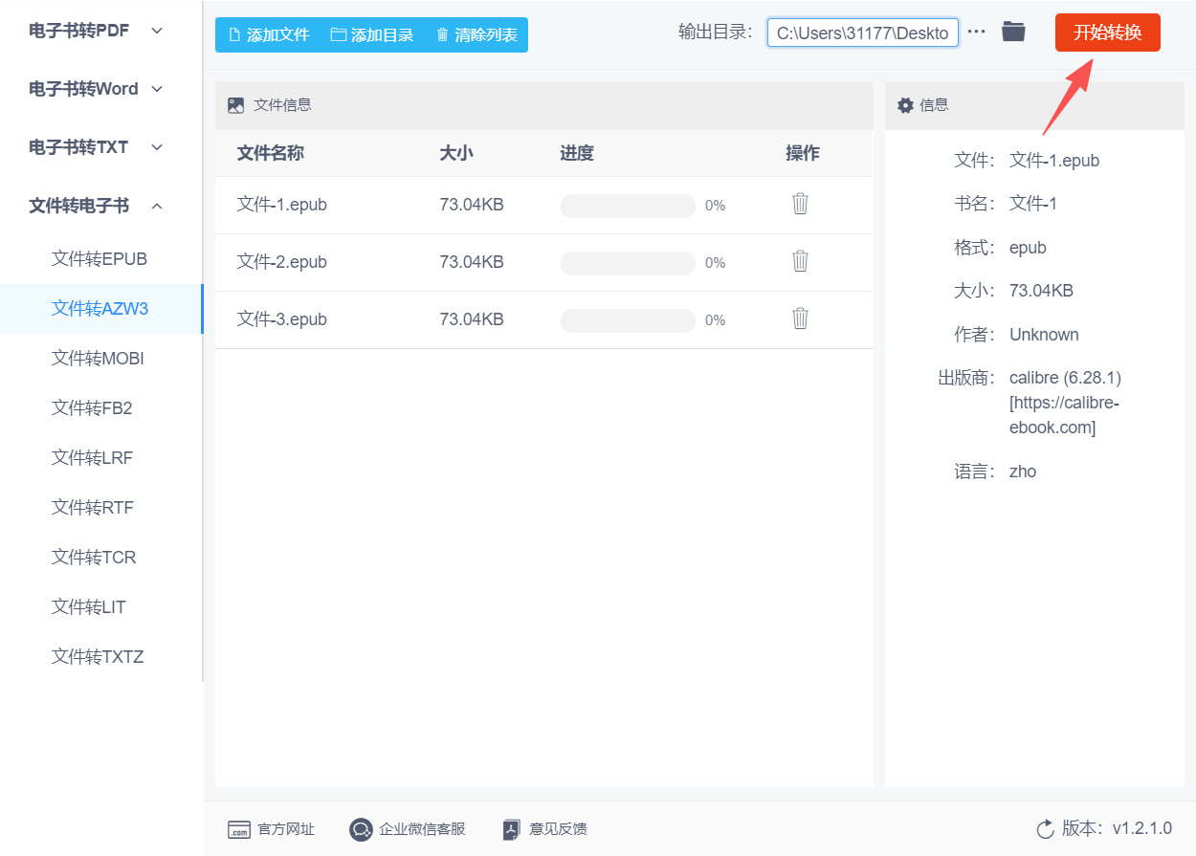Viewport: 1196px width, 856px height.
Task: Switch to 文件转FB2 conversion
Action: tap(92, 408)
